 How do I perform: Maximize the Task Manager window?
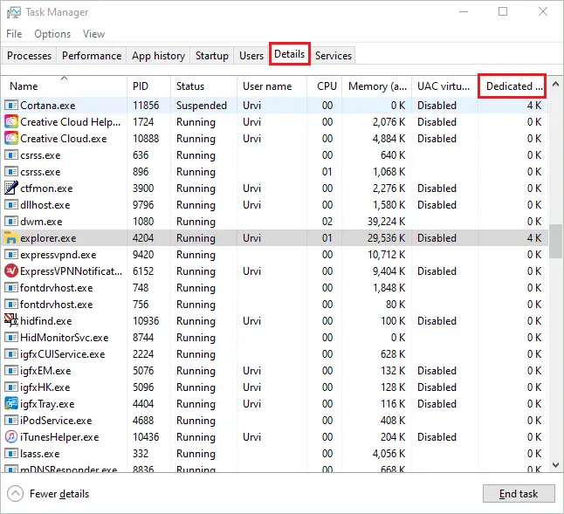tap(503, 12)
